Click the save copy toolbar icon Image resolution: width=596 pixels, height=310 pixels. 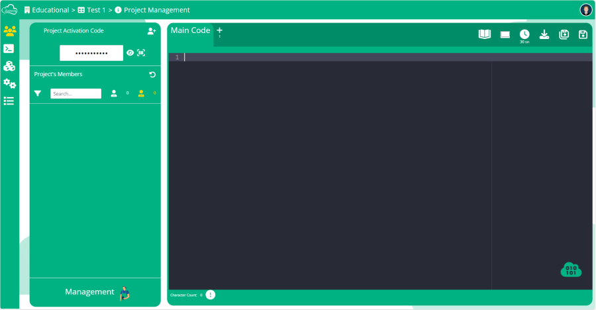(x=564, y=34)
